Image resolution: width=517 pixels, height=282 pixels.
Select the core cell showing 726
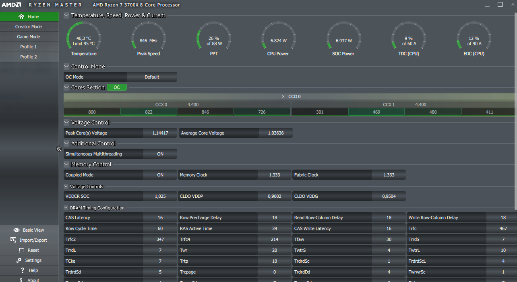[x=262, y=112]
